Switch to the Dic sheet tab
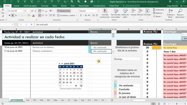187x105 pixels. click(103, 100)
